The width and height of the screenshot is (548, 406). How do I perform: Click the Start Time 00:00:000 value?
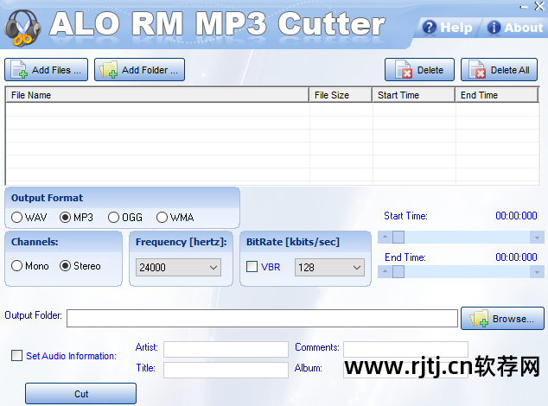click(516, 216)
